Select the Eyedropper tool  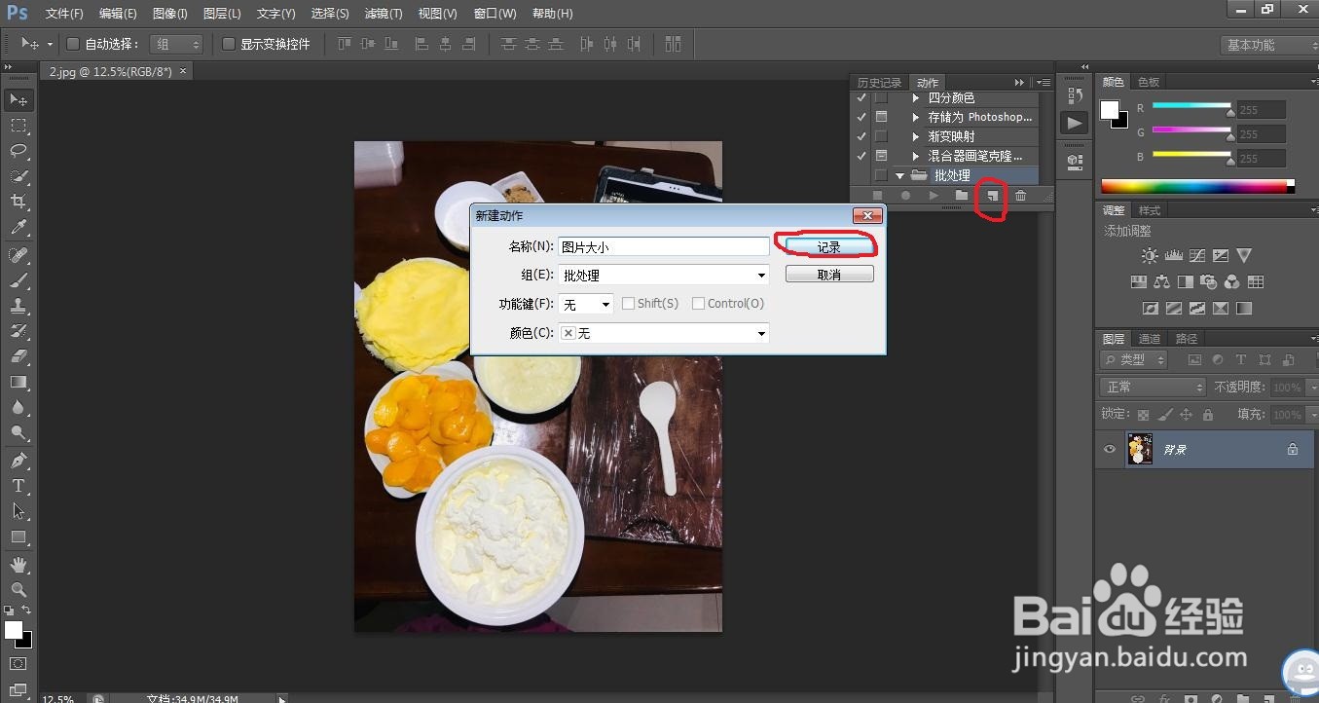[x=18, y=228]
